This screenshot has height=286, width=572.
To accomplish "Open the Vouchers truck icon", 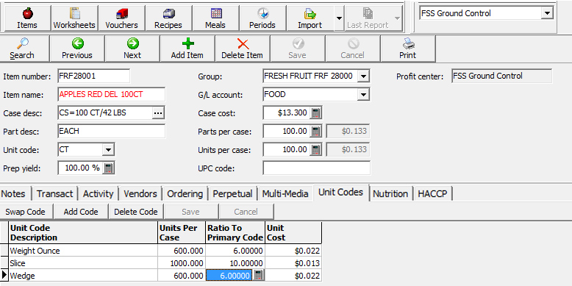I will 121,18.
